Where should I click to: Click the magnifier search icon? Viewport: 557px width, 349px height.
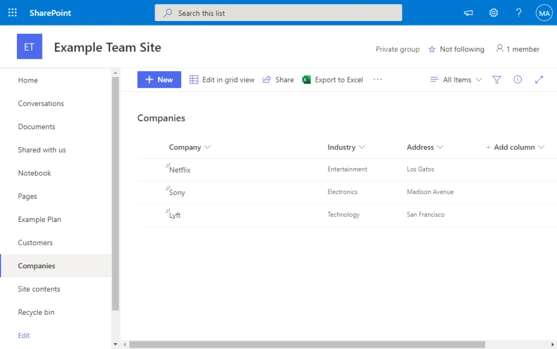[x=168, y=13]
